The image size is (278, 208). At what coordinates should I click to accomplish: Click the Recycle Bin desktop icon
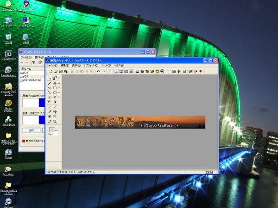pos(8,38)
